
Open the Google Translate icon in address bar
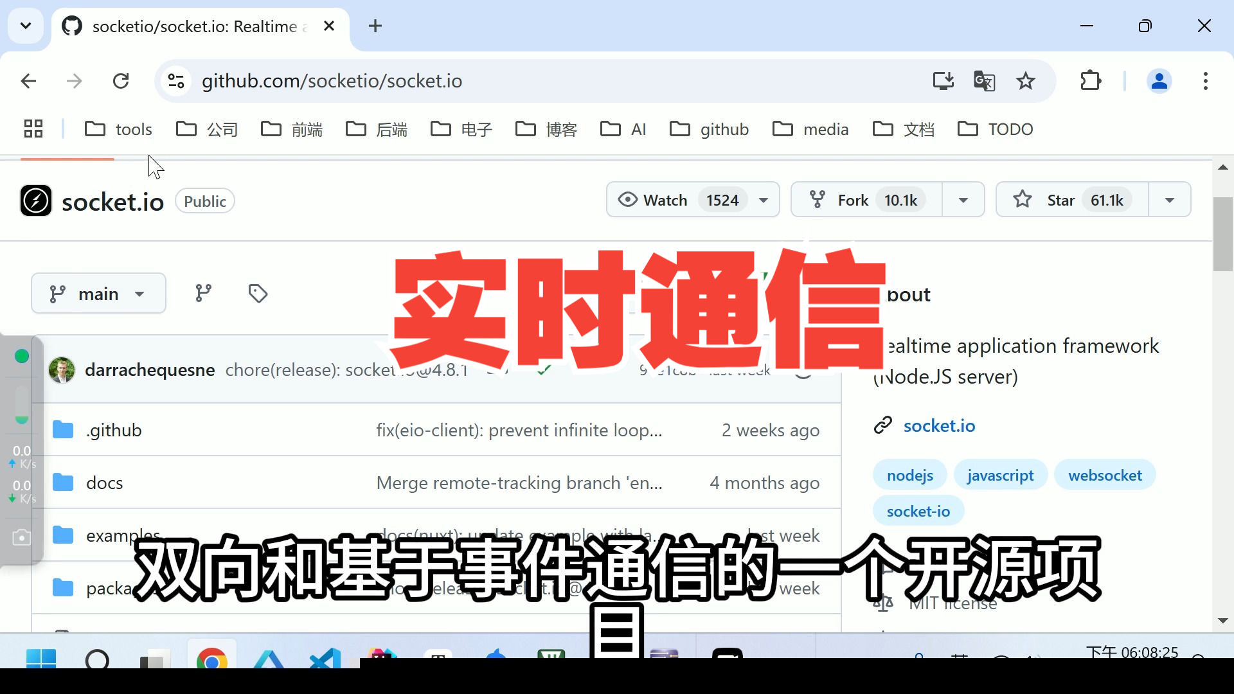[x=984, y=81]
